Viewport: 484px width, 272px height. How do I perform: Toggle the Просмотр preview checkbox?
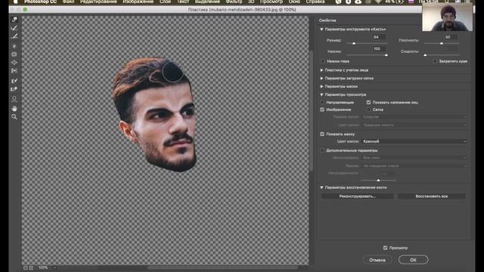pos(385,248)
